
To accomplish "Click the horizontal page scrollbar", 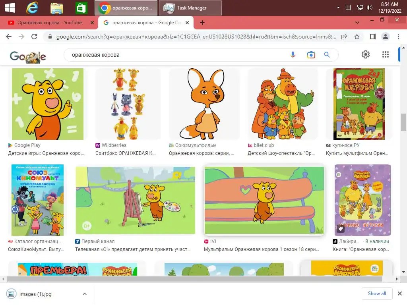I will click(x=194, y=279).
